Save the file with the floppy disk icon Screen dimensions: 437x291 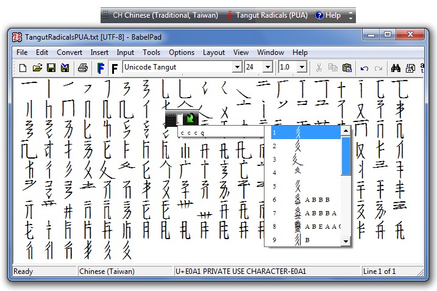pyautogui.click(x=51, y=68)
